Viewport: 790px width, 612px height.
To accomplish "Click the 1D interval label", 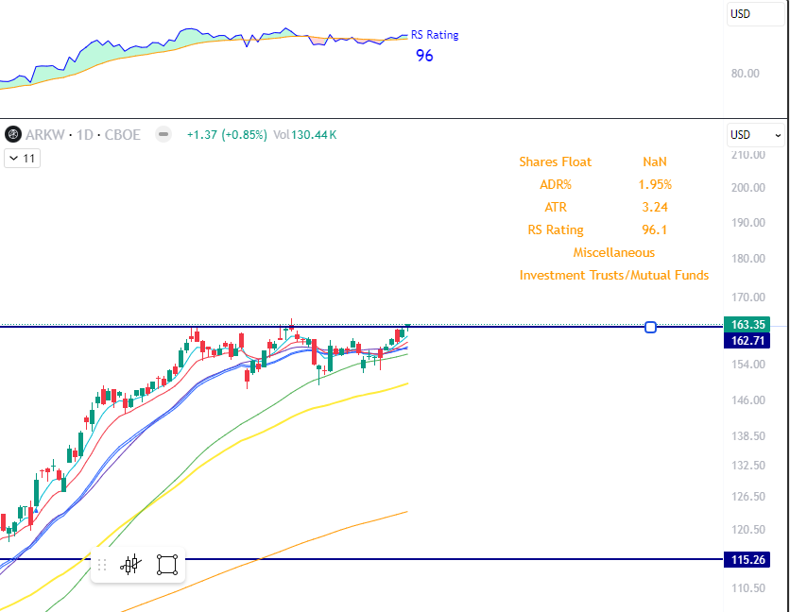I will (x=85, y=135).
